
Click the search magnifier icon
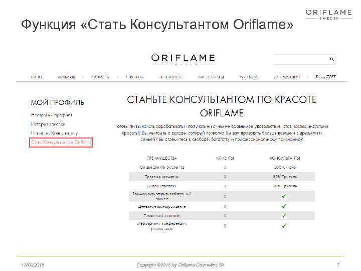pyautogui.click(x=331, y=59)
